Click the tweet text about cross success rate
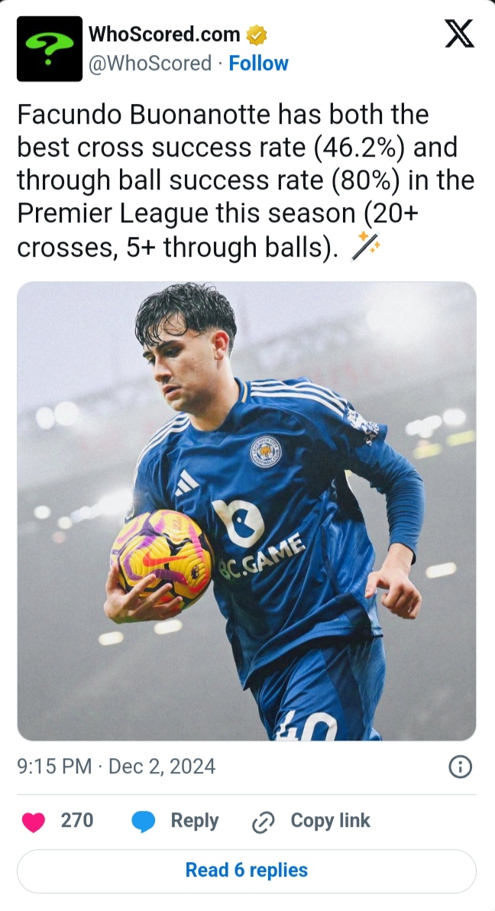 click(246, 180)
